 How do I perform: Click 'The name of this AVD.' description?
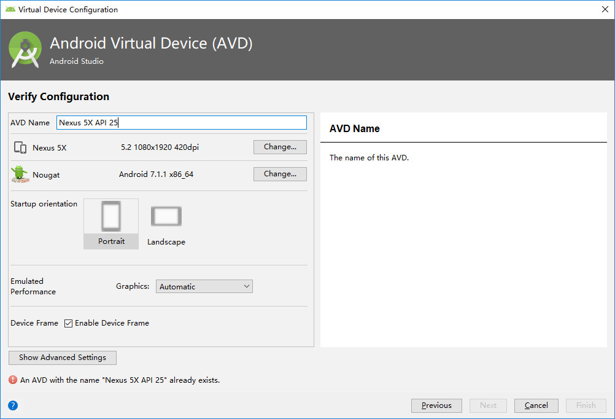369,157
